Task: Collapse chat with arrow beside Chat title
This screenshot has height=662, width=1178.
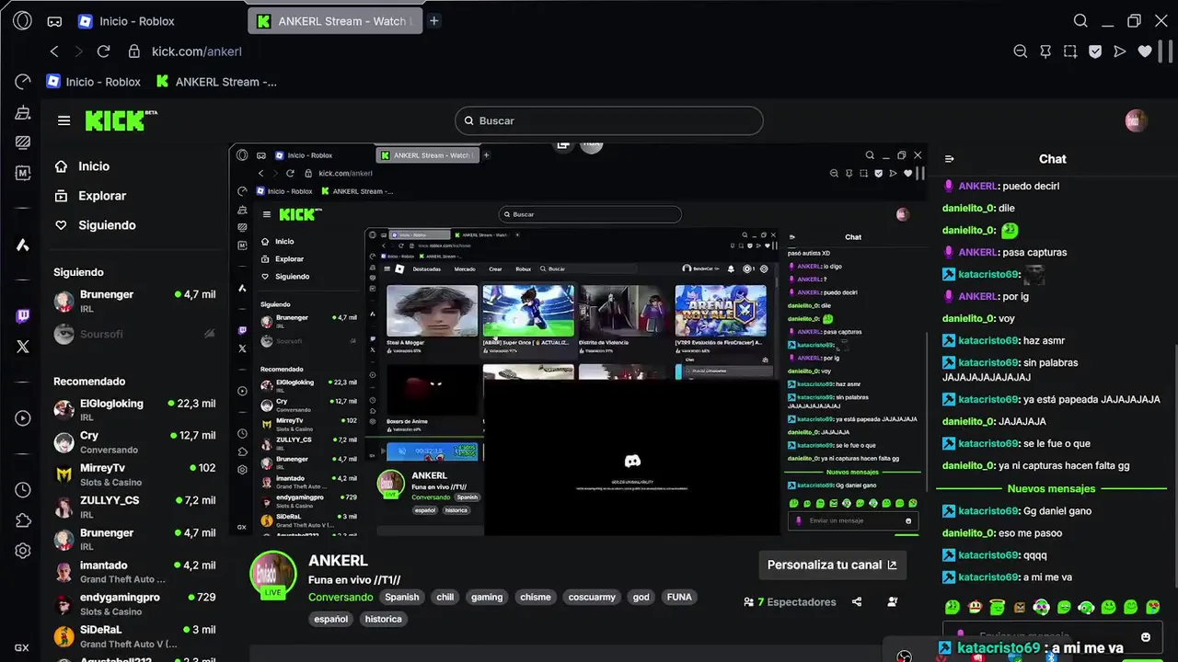Action: [950, 159]
